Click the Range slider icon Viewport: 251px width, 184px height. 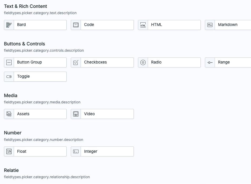coord(210,62)
